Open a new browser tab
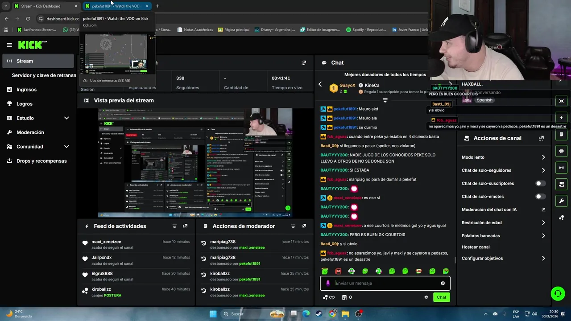Image resolution: width=571 pixels, height=321 pixels. pos(157,6)
